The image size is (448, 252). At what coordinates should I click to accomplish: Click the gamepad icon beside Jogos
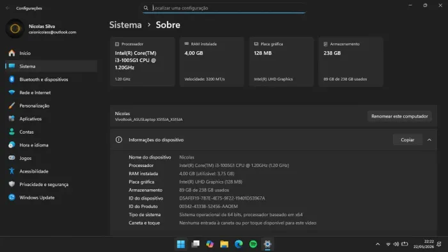(12, 158)
